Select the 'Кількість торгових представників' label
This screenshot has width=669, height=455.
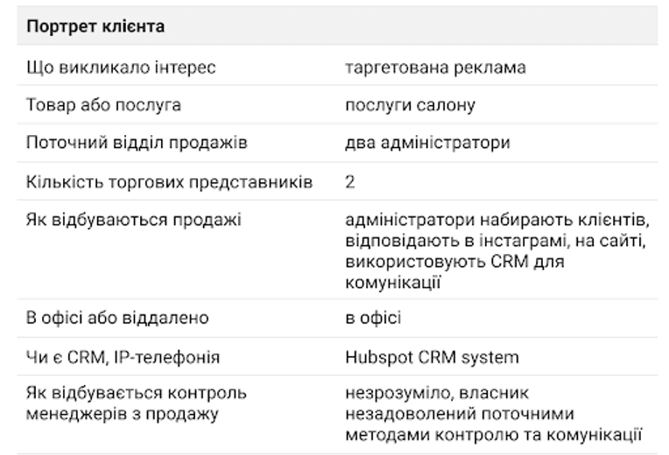(x=169, y=182)
